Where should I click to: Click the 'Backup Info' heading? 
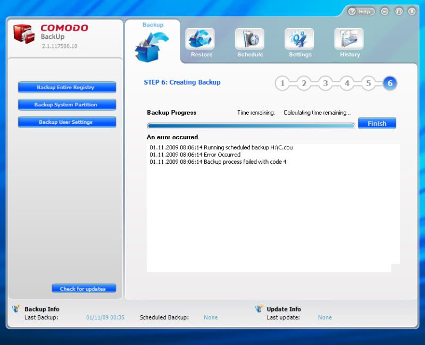tap(41, 309)
